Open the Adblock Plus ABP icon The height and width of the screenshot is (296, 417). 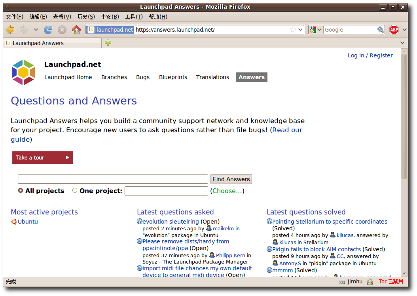coord(394,30)
